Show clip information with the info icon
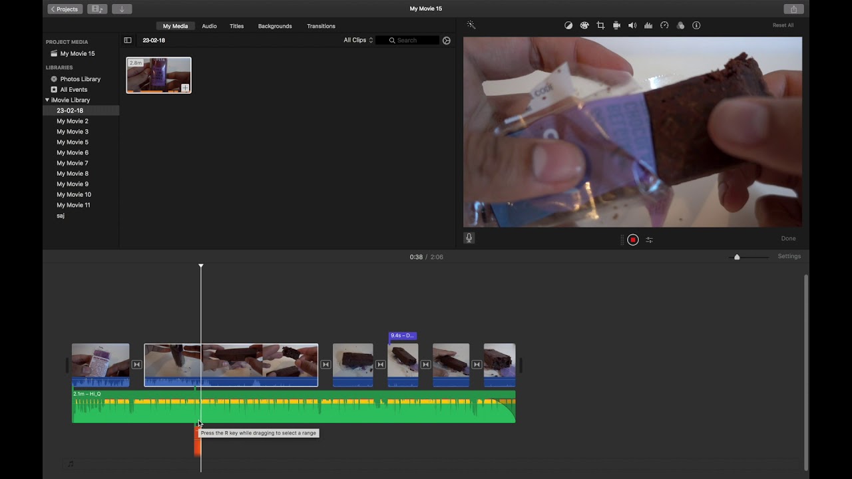Screen dimensions: 852x479 coord(696,25)
